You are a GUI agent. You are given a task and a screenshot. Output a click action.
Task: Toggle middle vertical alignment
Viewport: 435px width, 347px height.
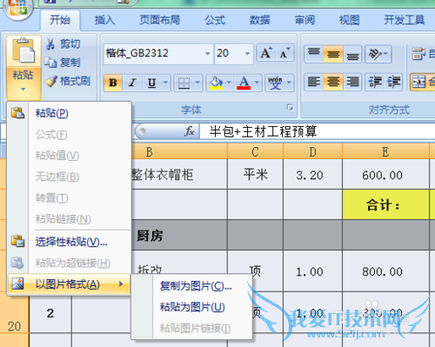[x=333, y=54]
